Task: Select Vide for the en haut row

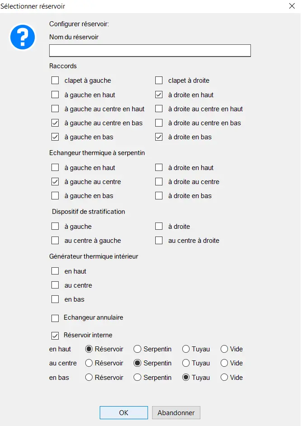Action: coord(224,349)
